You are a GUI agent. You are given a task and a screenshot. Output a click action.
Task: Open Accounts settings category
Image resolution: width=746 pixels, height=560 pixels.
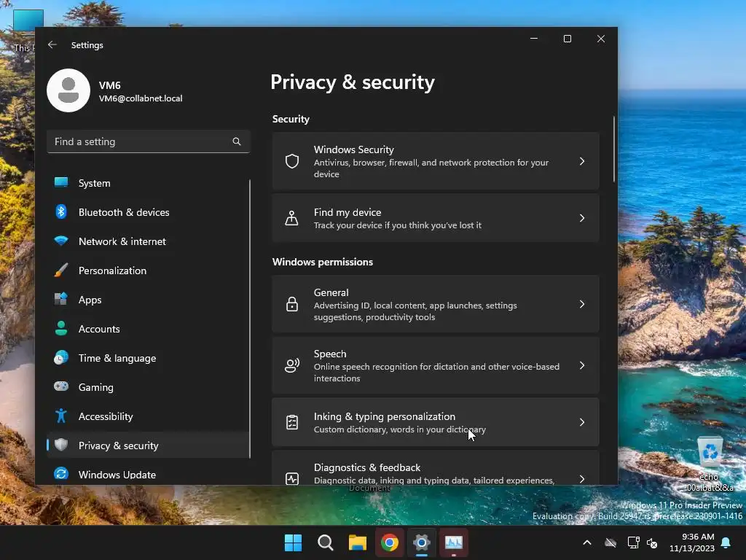coord(148,329)
